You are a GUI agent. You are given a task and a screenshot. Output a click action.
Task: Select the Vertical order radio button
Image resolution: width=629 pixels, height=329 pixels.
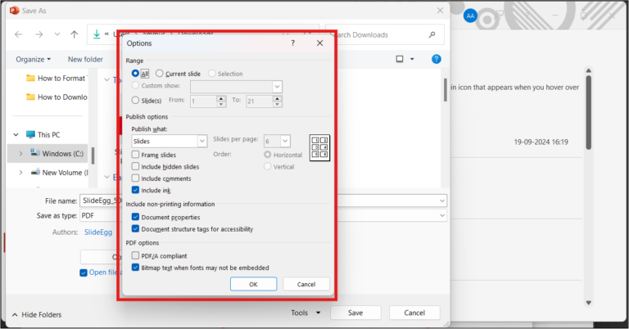click(268, 166)
